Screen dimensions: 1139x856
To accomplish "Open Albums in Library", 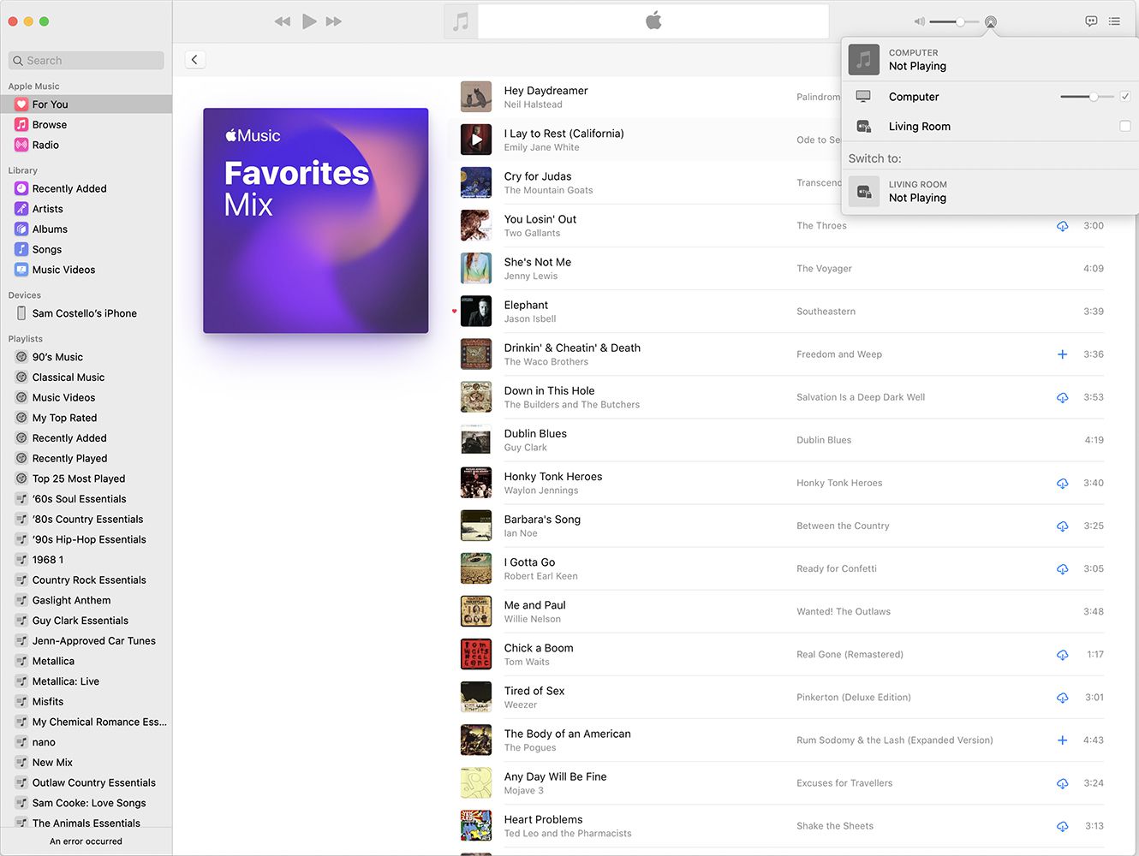I will 86,229.
